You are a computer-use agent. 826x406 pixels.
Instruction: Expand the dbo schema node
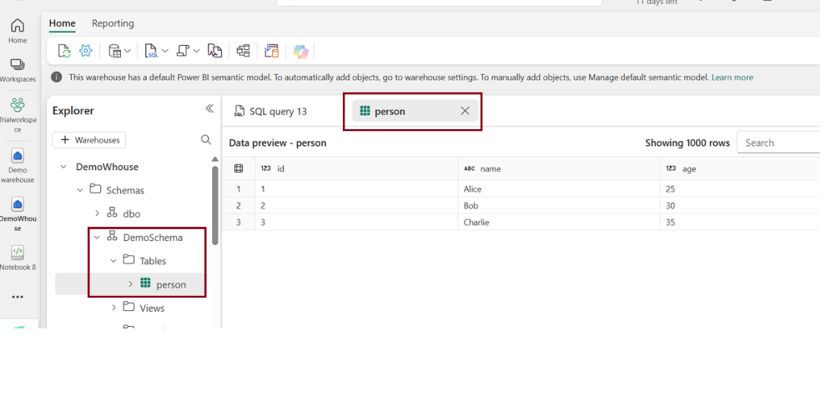98,213
